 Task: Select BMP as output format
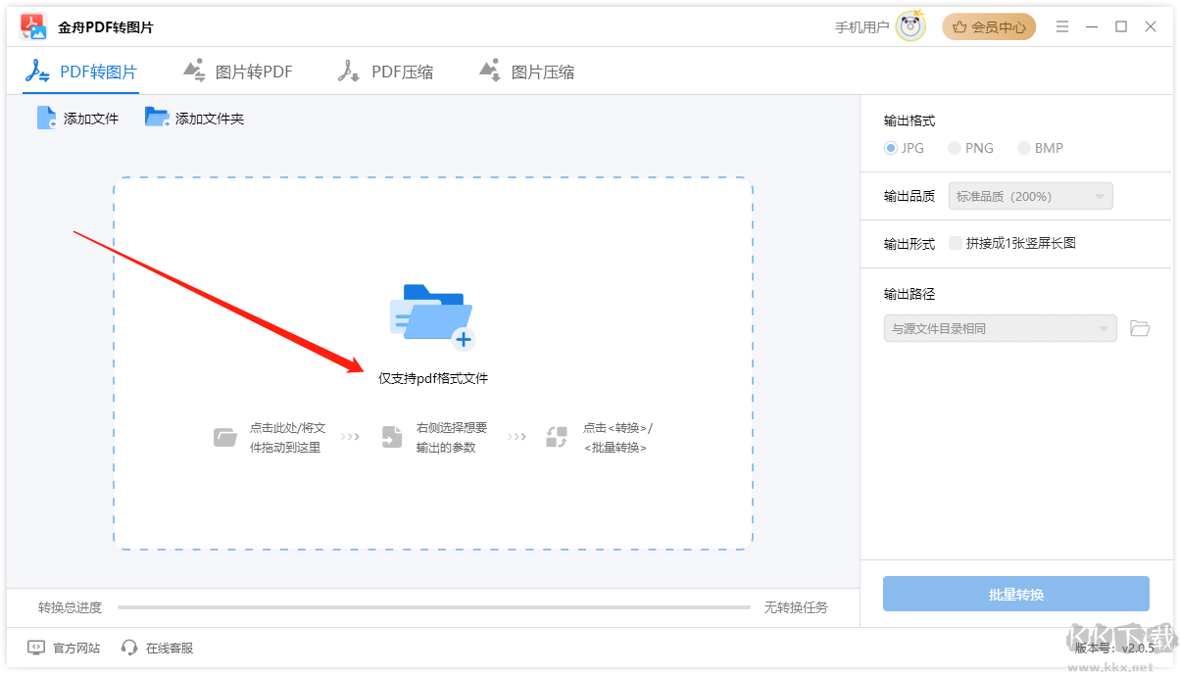point(1024,148)
